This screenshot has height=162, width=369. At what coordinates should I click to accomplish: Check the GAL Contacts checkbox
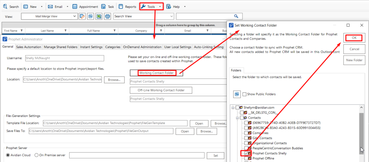tap(246, 138)
